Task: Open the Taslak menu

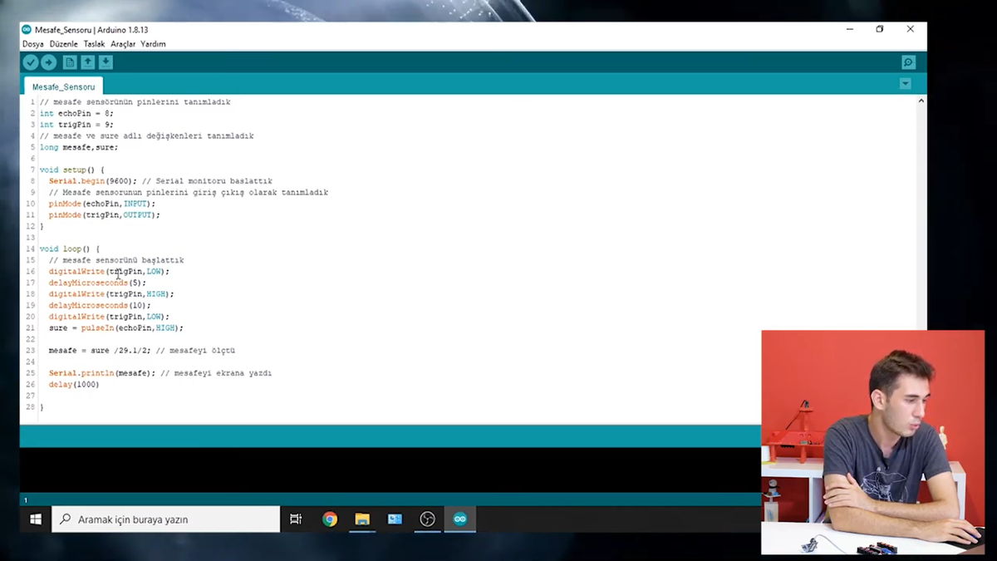Action: 94,44
